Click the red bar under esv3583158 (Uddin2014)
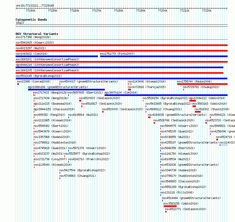The width and height of the screenshot is (235, 222). (x=170, y=206)
